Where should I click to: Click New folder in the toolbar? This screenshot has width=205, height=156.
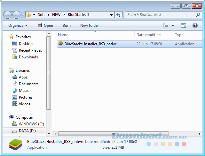[x=90, y=26]
